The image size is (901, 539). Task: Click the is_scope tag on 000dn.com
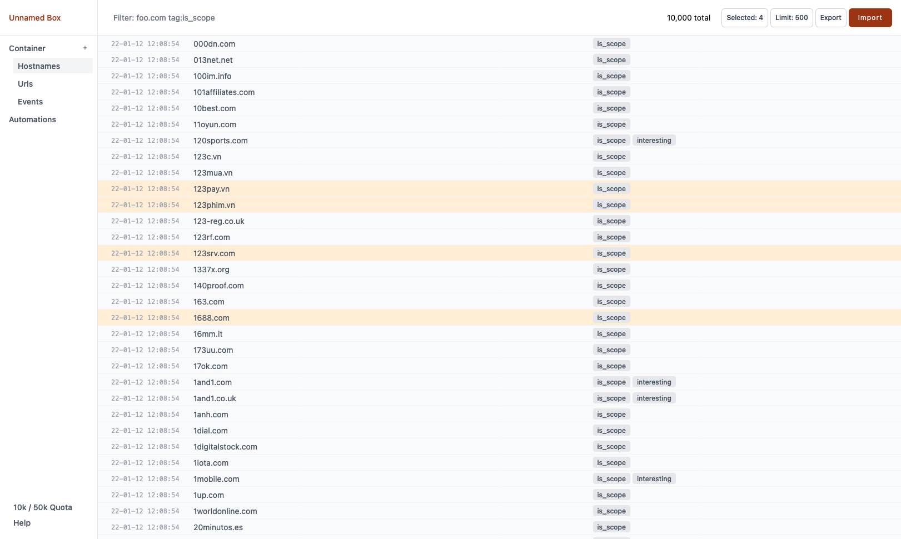coord(611,44)
